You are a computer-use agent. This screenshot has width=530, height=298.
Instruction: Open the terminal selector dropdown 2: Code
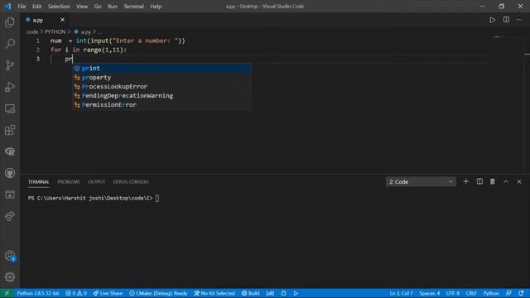421,182
